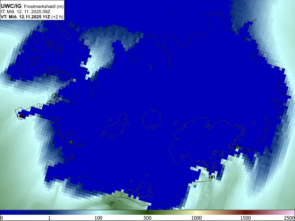Click the frost-level color scale bar

point(147,213)
